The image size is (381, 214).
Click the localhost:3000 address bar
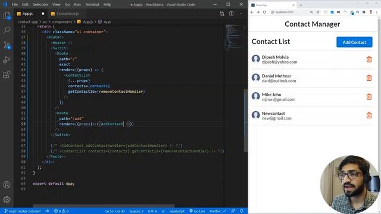(289, 12)
